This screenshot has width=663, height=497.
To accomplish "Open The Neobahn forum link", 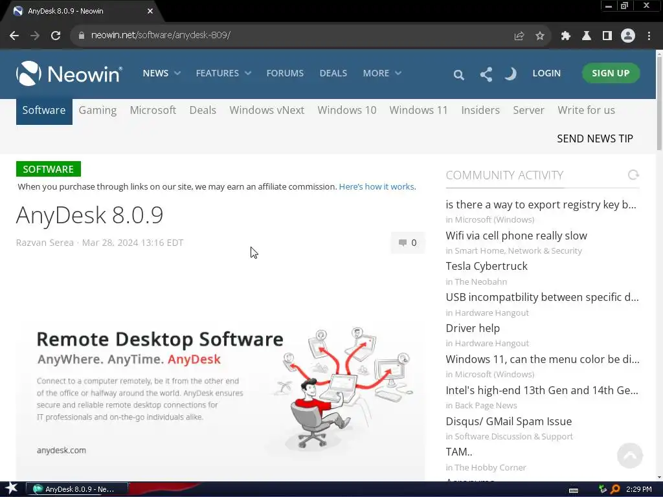I will pos(481,282).
